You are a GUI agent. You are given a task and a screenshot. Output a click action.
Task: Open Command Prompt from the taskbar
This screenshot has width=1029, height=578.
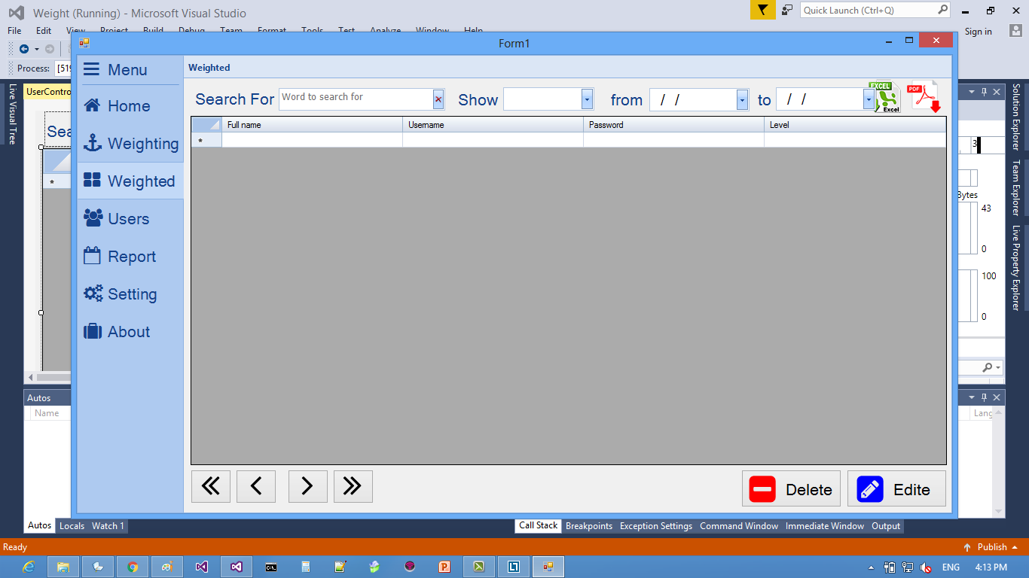point(271,567)
